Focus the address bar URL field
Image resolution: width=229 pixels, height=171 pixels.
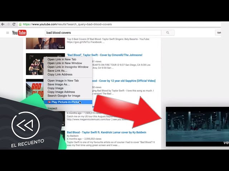click(x=120, y=24)
